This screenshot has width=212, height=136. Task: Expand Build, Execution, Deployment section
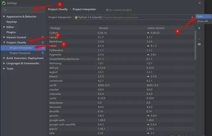click(4, 58)
